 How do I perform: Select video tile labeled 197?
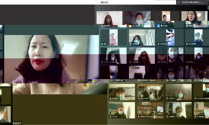point(122,110)
